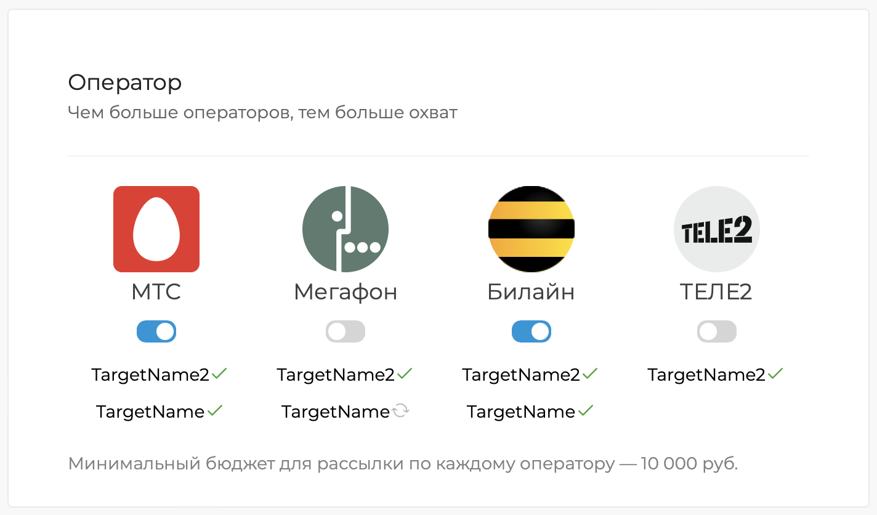Turn off the Билайн toggle
Screen dimensions: 877x515
click(531, 331)
